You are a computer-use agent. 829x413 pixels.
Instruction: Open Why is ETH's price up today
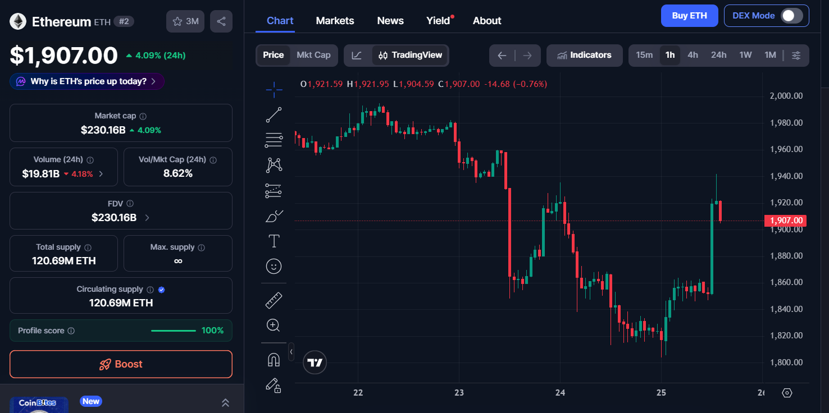pos(87,81)
